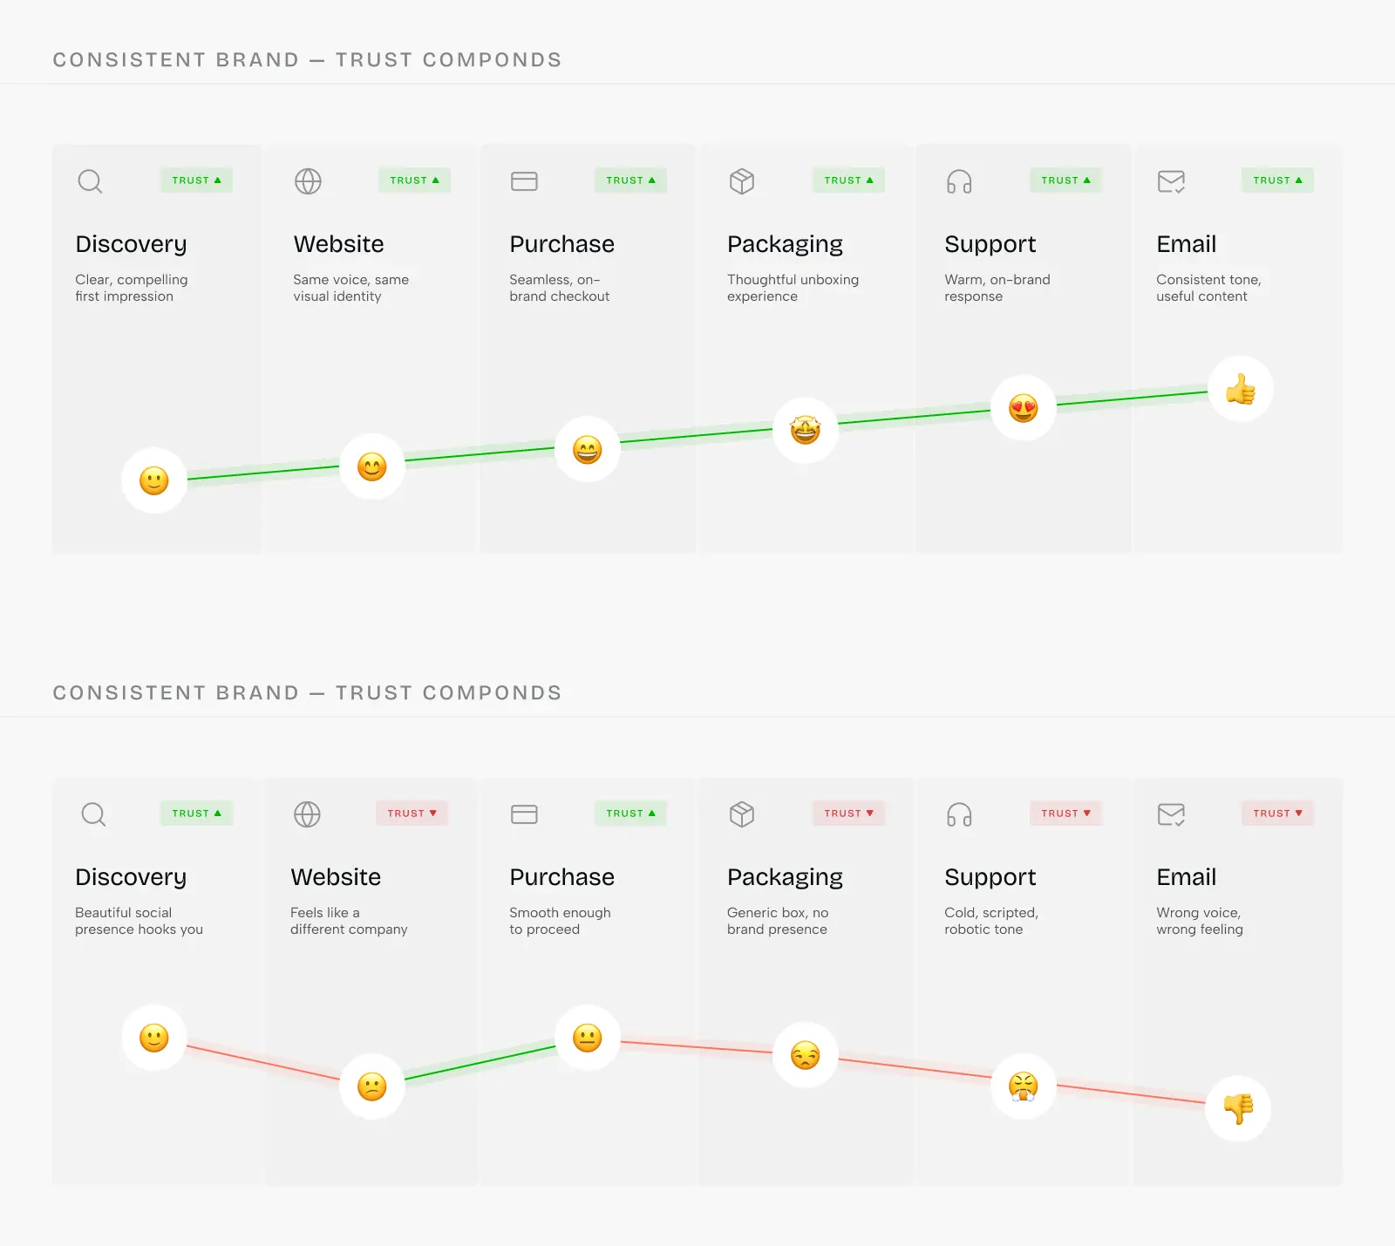Click the "Packaging" heading in the bottom row

pyautogui.click(x=785, y=877)
